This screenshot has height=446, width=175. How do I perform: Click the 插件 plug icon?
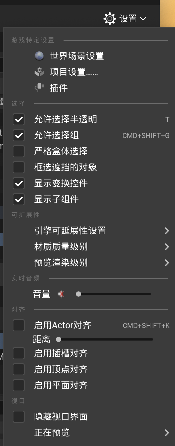point(39,88)
